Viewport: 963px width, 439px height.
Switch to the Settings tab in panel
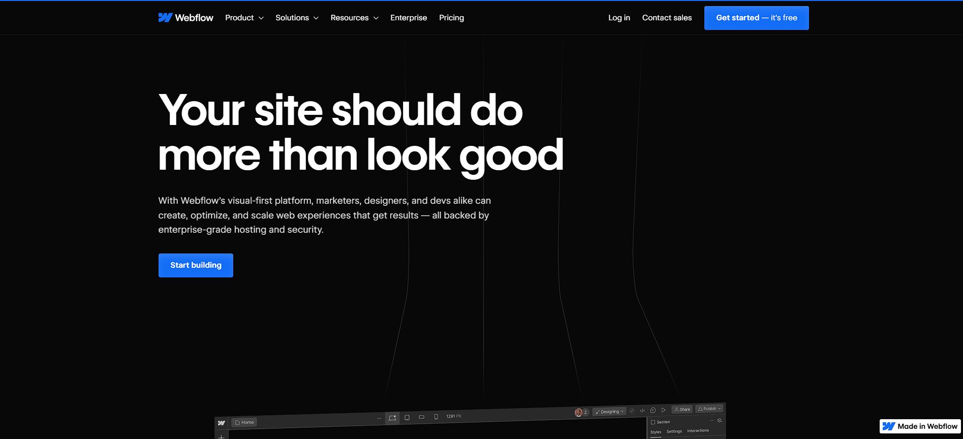pyautogui.click(x=674, y=431)
